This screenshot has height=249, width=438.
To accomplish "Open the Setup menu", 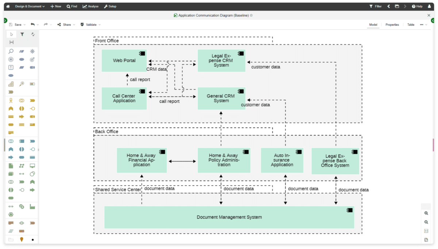I will click(110, 6).
